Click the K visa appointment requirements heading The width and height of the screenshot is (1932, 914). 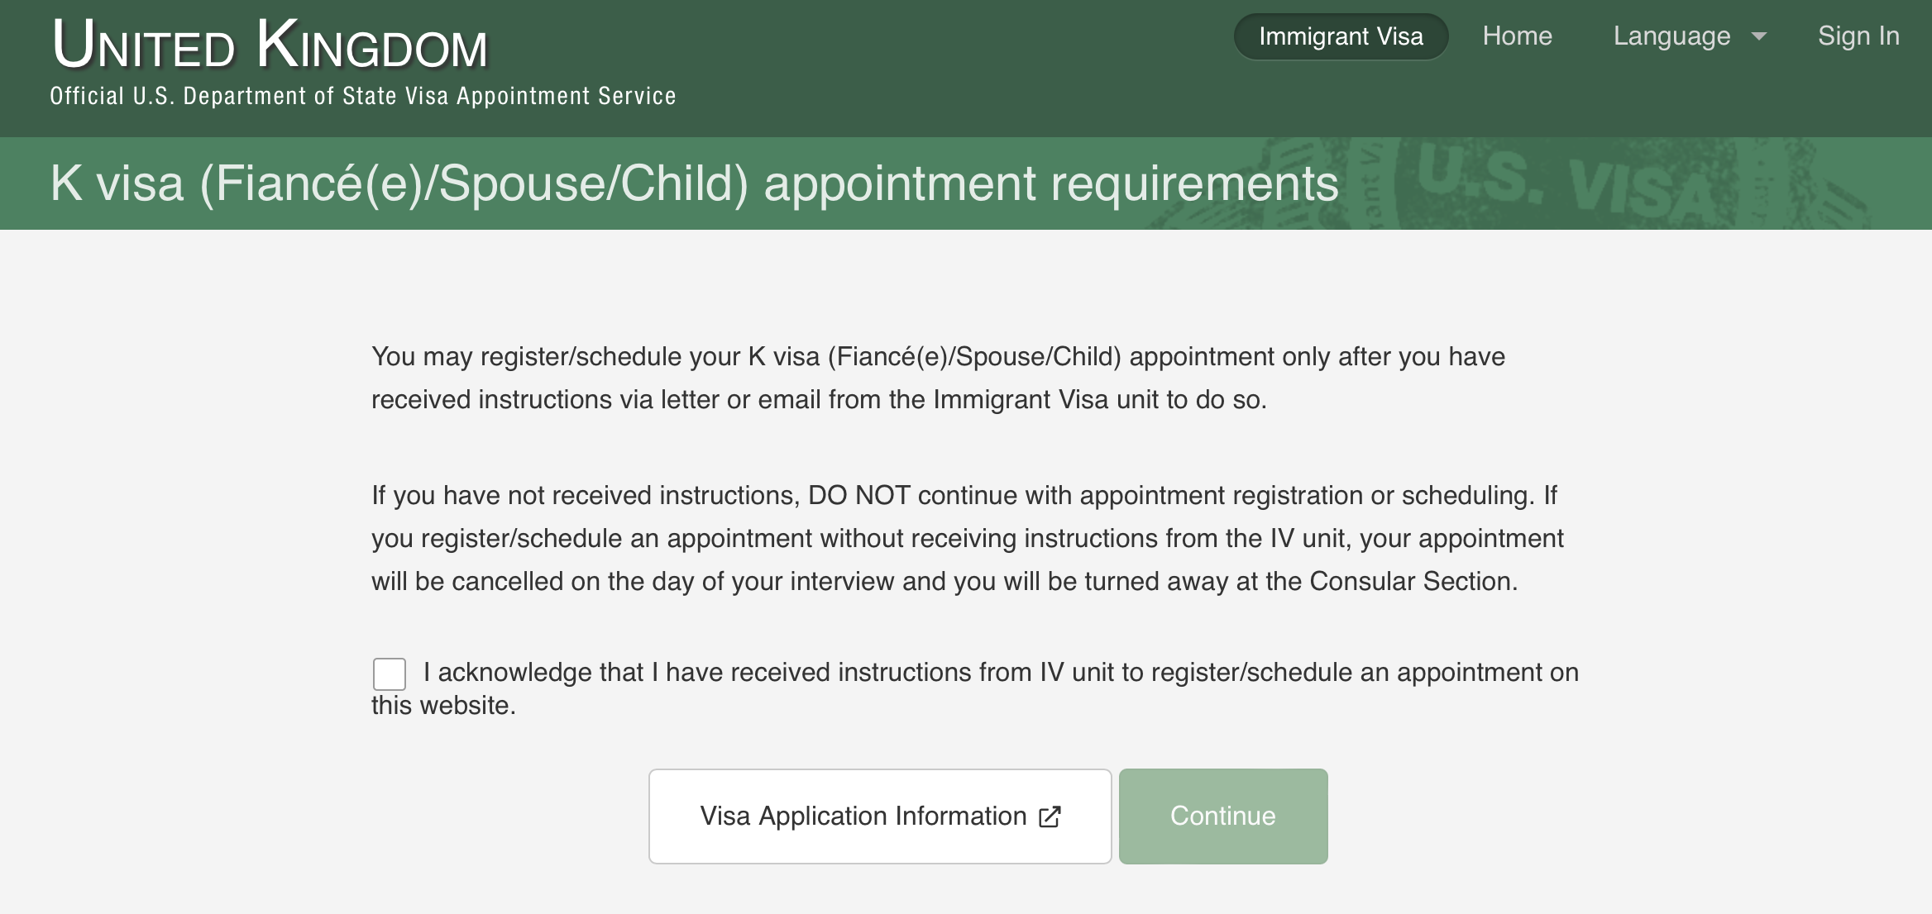[x=694, y=183]
